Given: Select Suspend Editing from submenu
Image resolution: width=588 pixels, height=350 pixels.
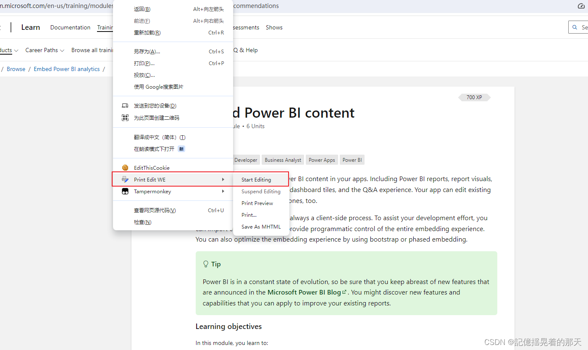Looking at the screenshot, I should coord(261,191).
